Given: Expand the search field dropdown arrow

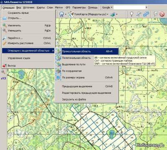Looking at the screenshot, I should (147, 7).
